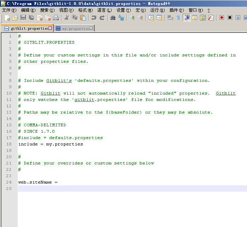The height and width of the screenshot is (227, 247).
Task: Click '#include = defaults.properties' line
Action: (x=60, y=138)
